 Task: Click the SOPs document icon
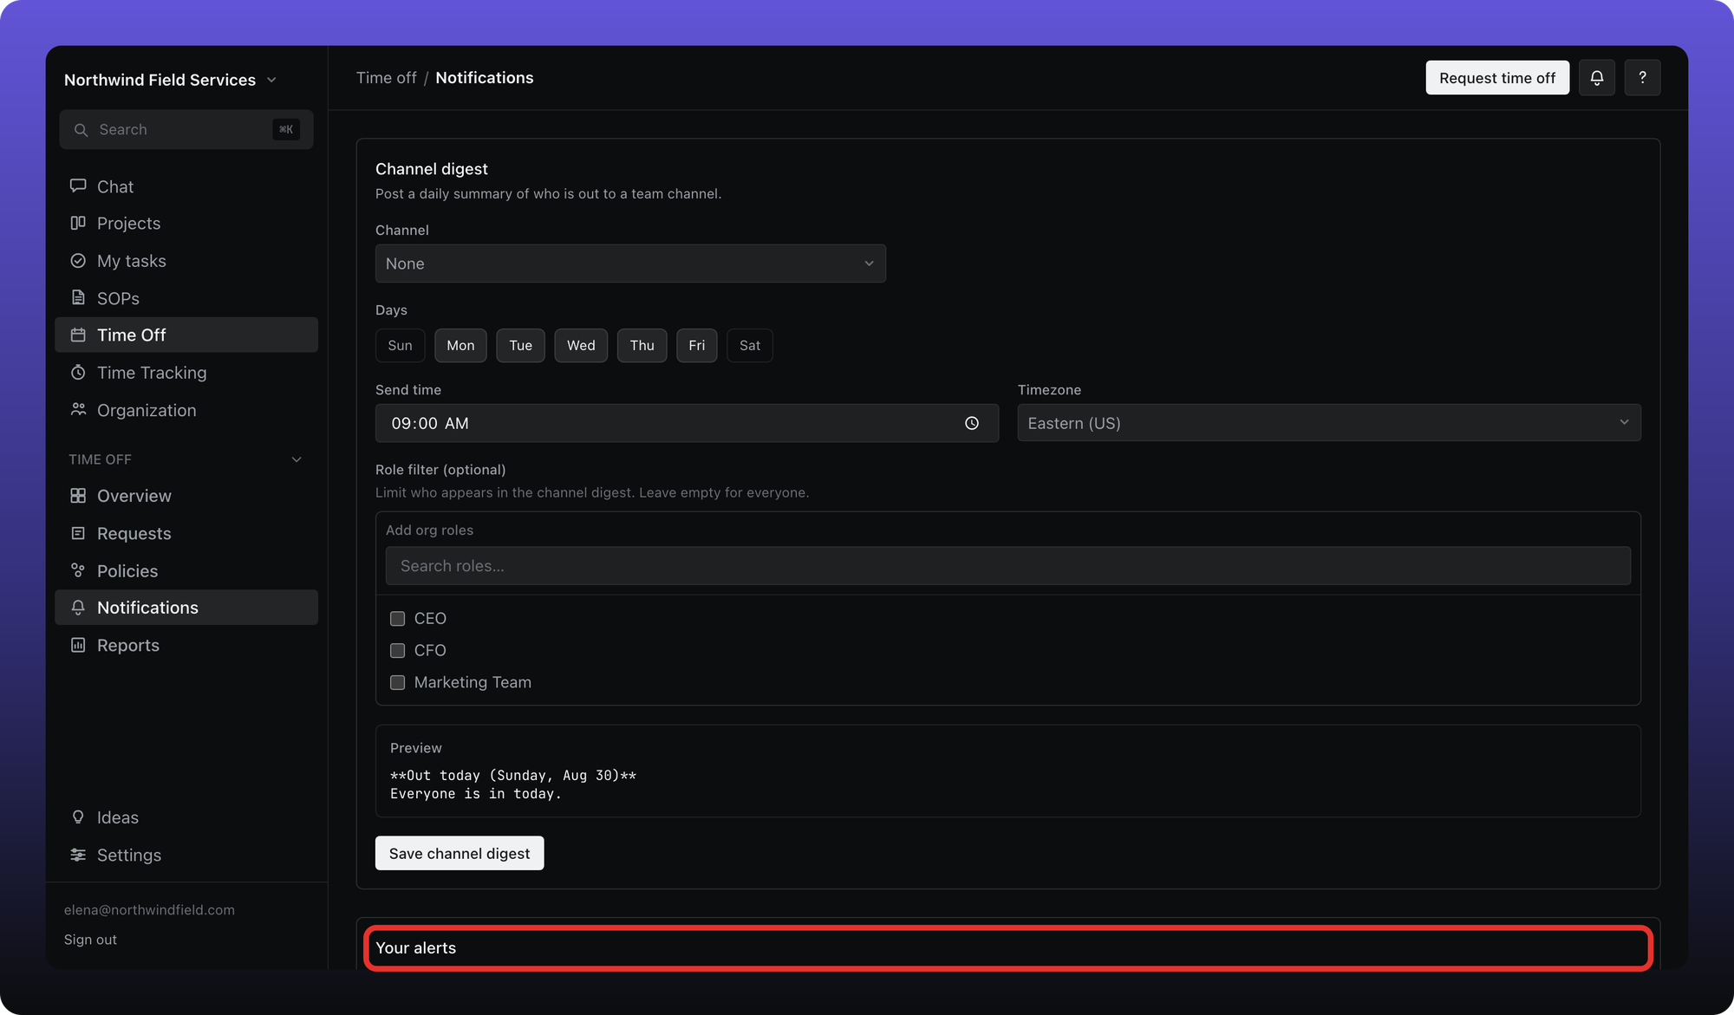78,297
